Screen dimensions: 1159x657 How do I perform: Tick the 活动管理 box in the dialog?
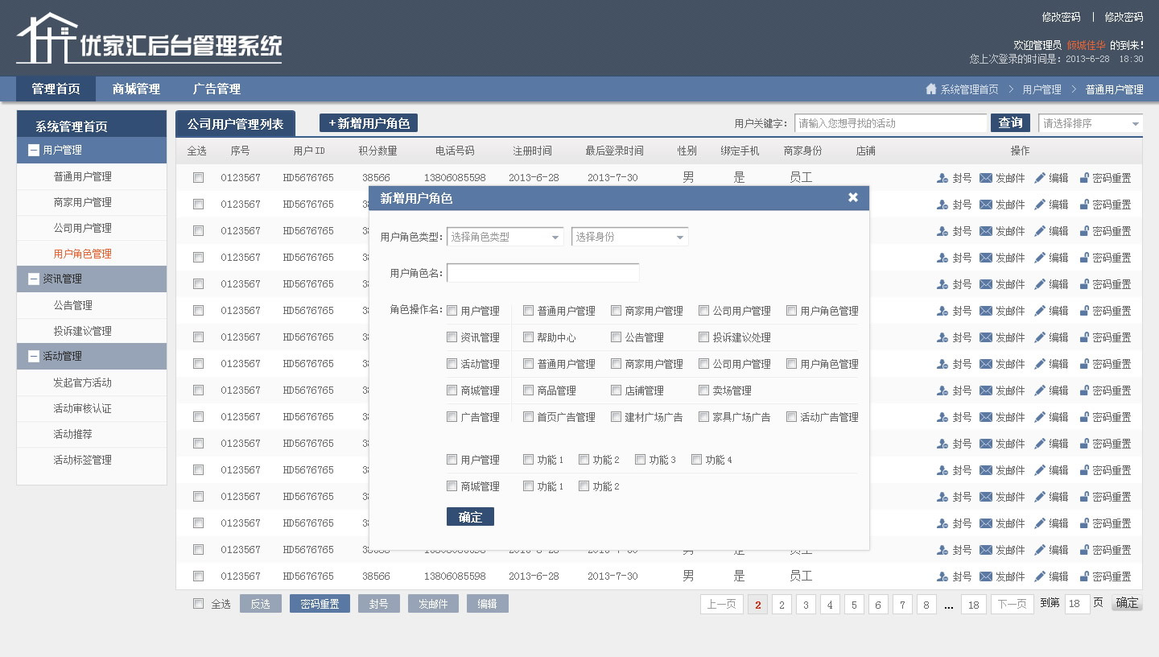pos(452,364)
